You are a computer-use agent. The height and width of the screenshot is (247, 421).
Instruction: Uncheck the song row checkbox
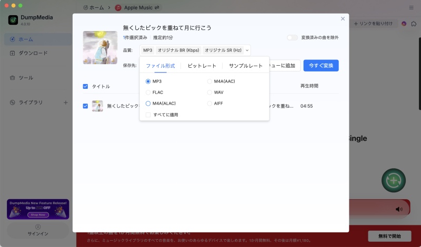point(85,106)
